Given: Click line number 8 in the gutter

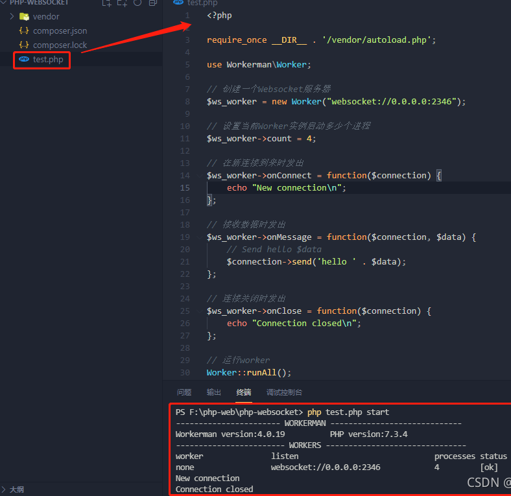Looking at the screenshot, I should (x=187, y=102).
